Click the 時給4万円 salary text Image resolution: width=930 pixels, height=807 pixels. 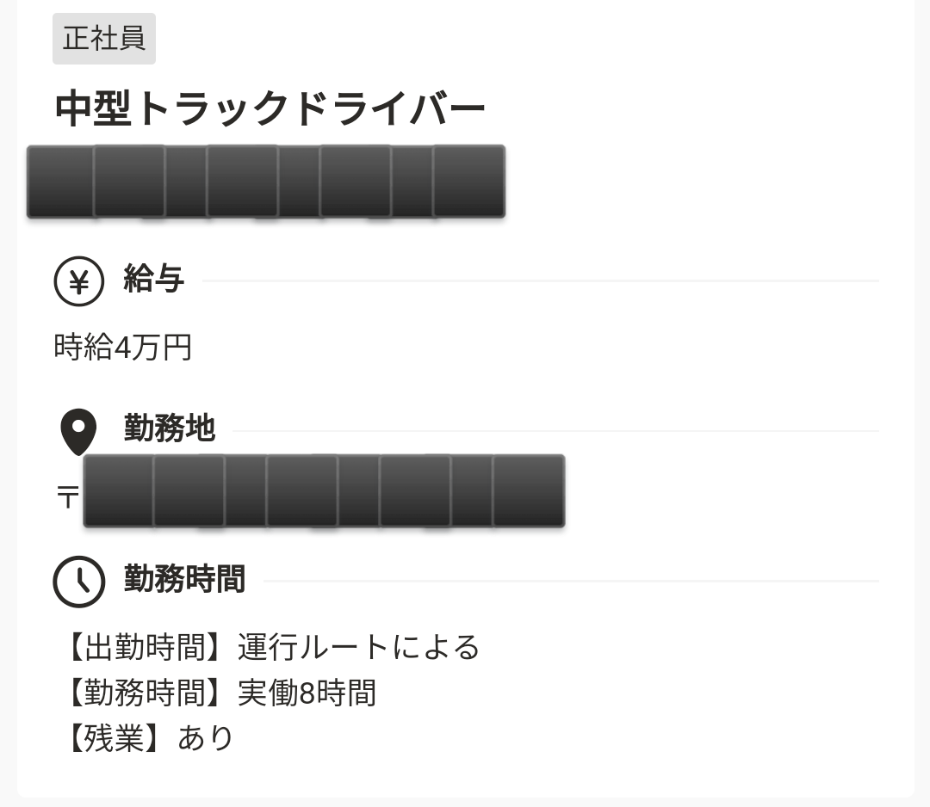(x=122, y=348)
